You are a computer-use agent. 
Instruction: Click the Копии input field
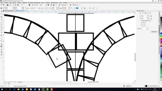coord(144,29)
